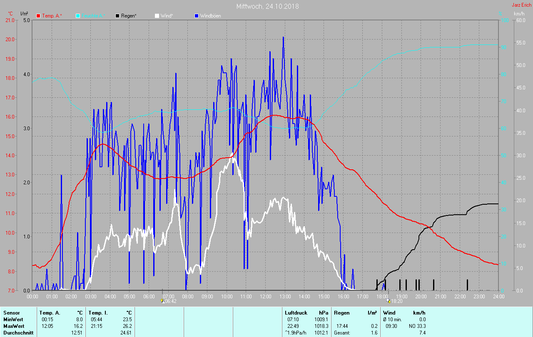Click the rain total value '1.6'
Screen dimensions: 533x337
pyautogui.click(x=374, y=333)
